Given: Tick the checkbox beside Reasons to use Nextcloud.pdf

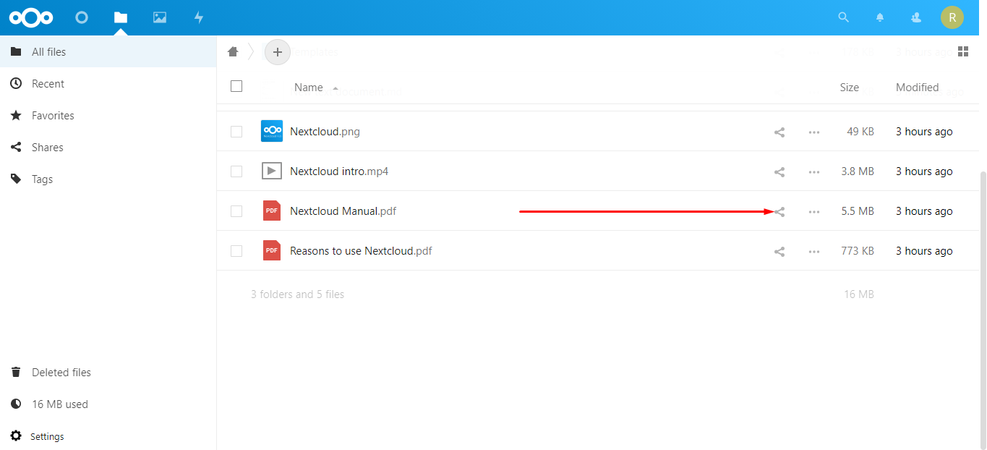Looking at the screenshot, I should [x=236, y=250].
